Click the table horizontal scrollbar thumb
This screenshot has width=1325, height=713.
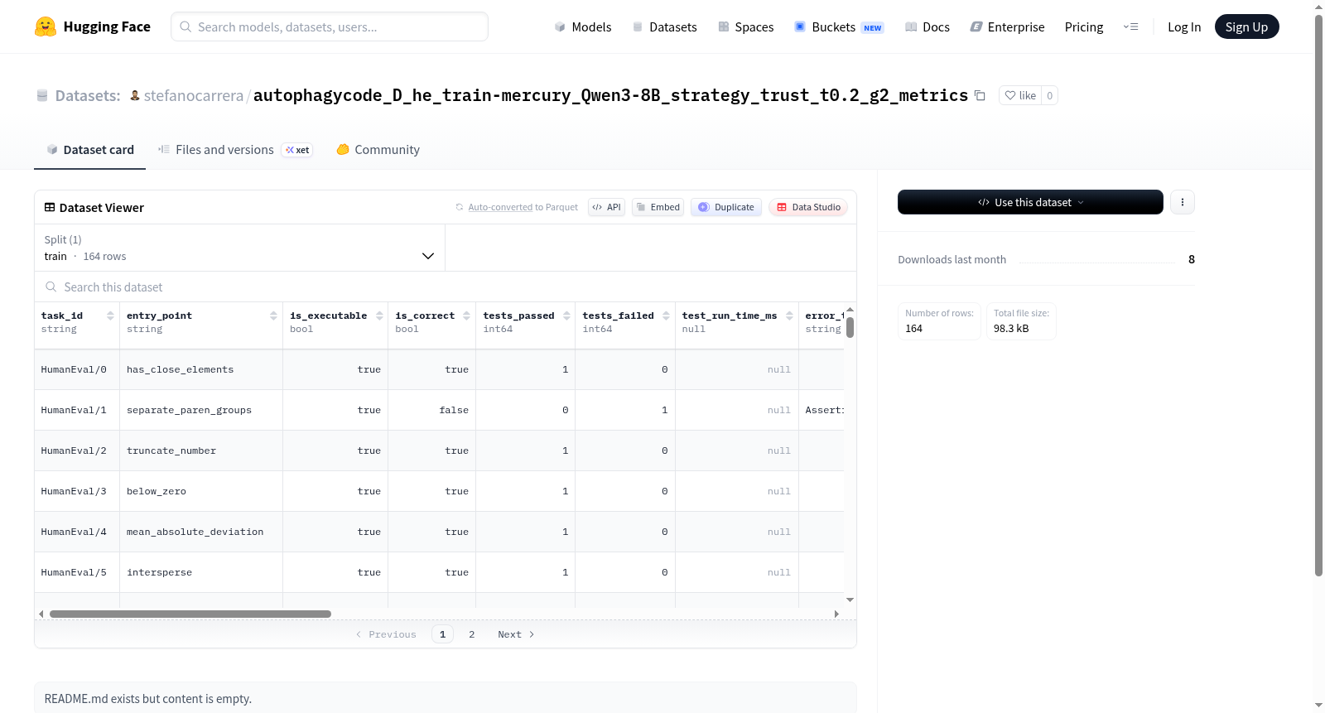[190, 614]
